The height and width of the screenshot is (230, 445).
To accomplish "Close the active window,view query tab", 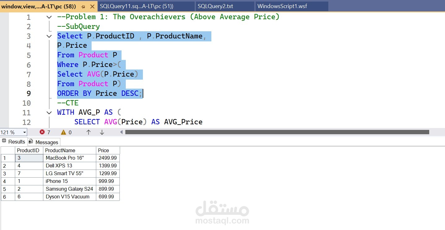I will [92, 7].
